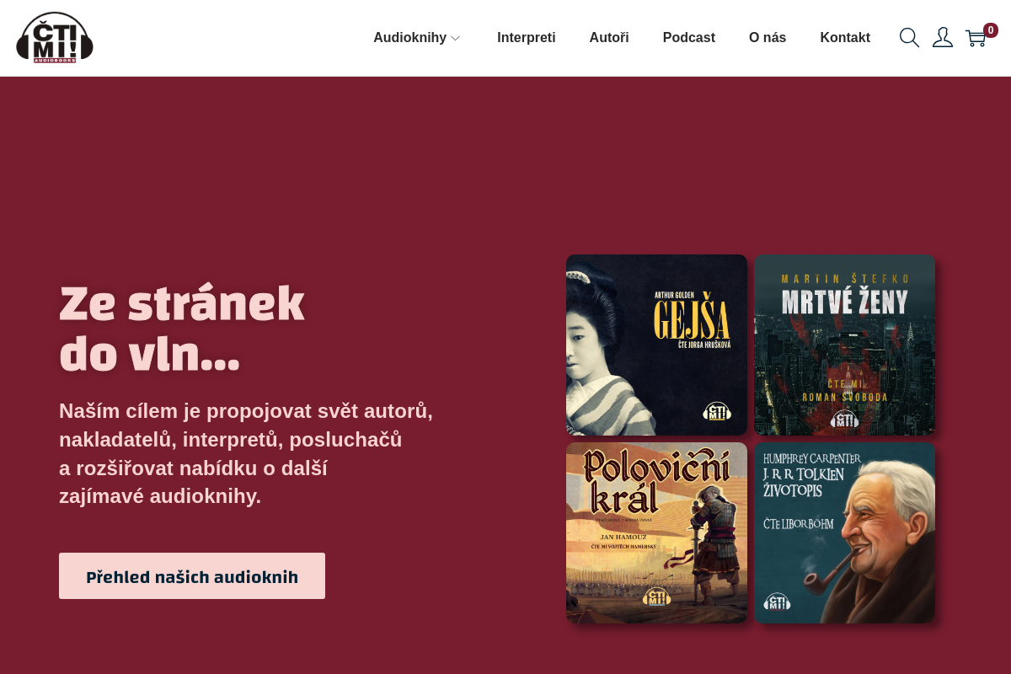Click the ČTI MI logo on Tolkien cover
Image resolution: width=1011 pixels, height=674 pixels.
click(777, 602)
